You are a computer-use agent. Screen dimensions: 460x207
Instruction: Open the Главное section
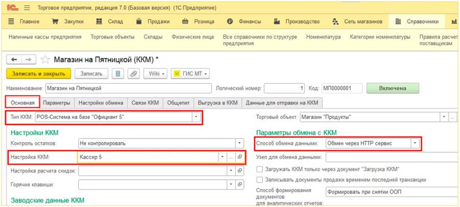point(24,21)
